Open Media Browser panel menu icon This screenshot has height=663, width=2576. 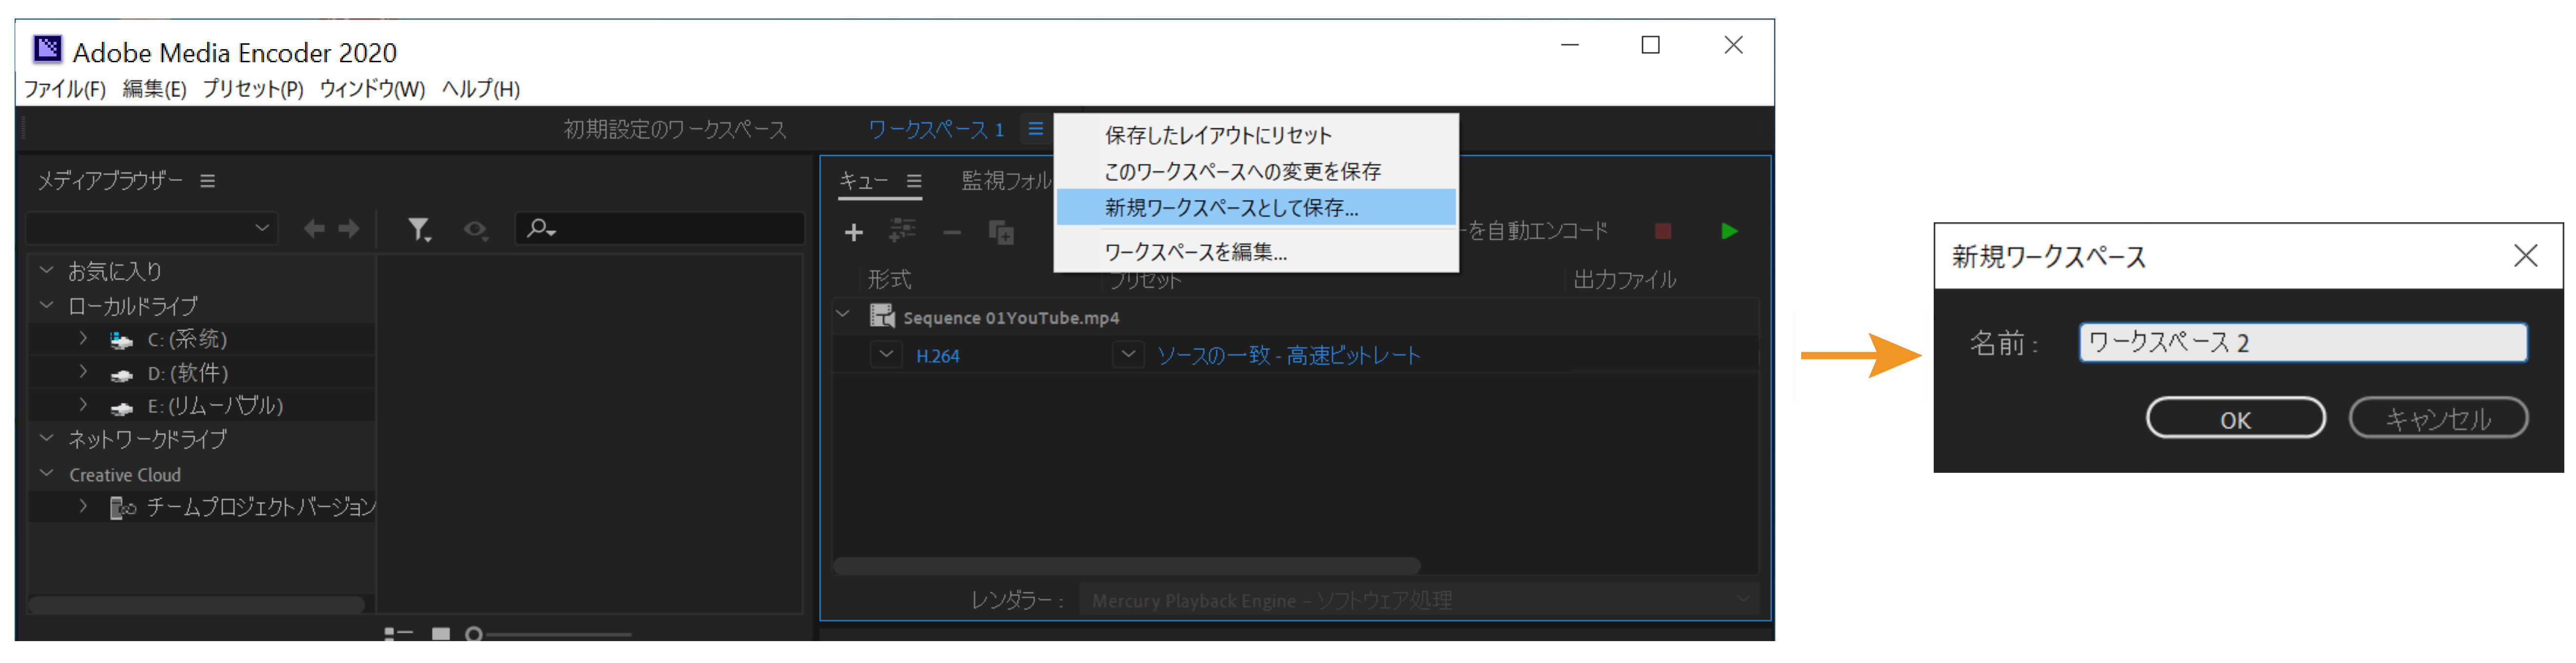[208, 181]
